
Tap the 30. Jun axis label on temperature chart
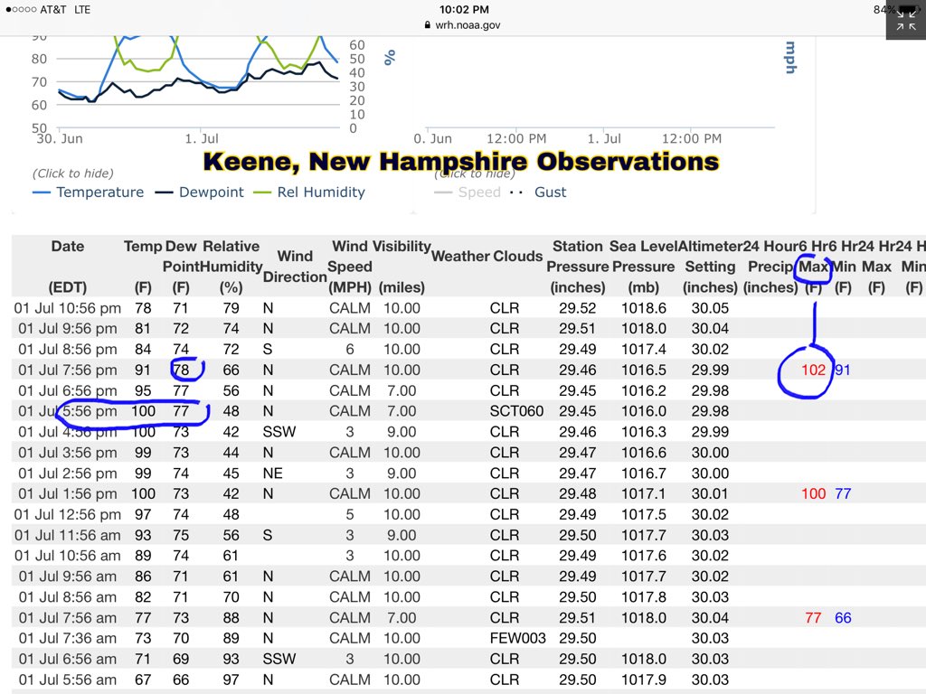pos(60,138)
